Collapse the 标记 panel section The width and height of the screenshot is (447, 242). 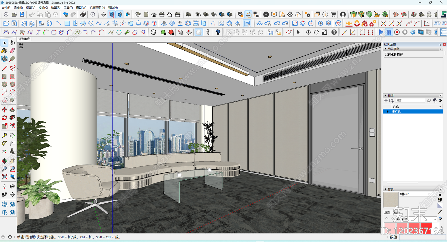click(x=386, y=96)
